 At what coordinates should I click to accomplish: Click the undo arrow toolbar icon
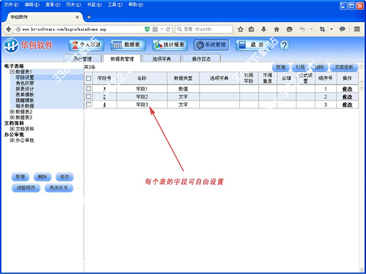(x=303, y=29)
